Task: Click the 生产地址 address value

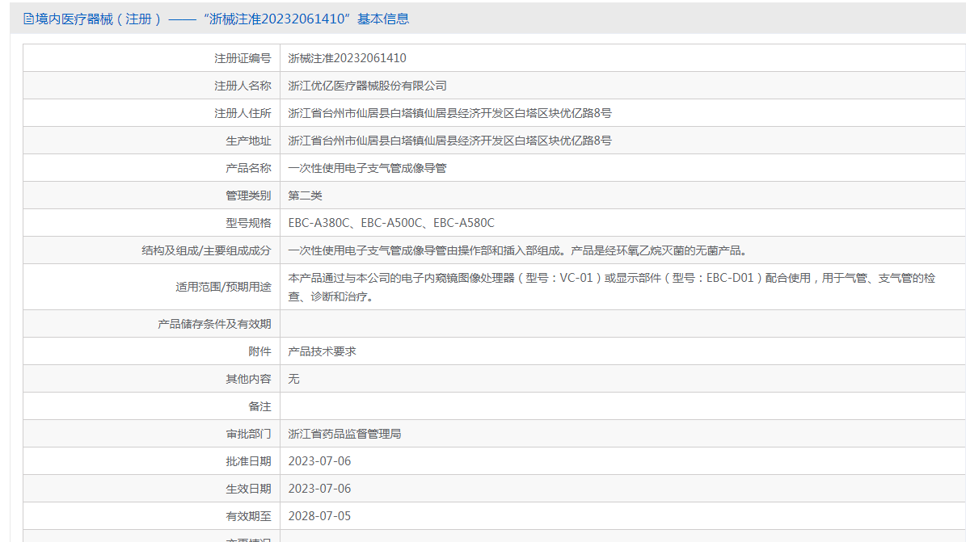Action: pyautogui.click(x=449, y=141)
